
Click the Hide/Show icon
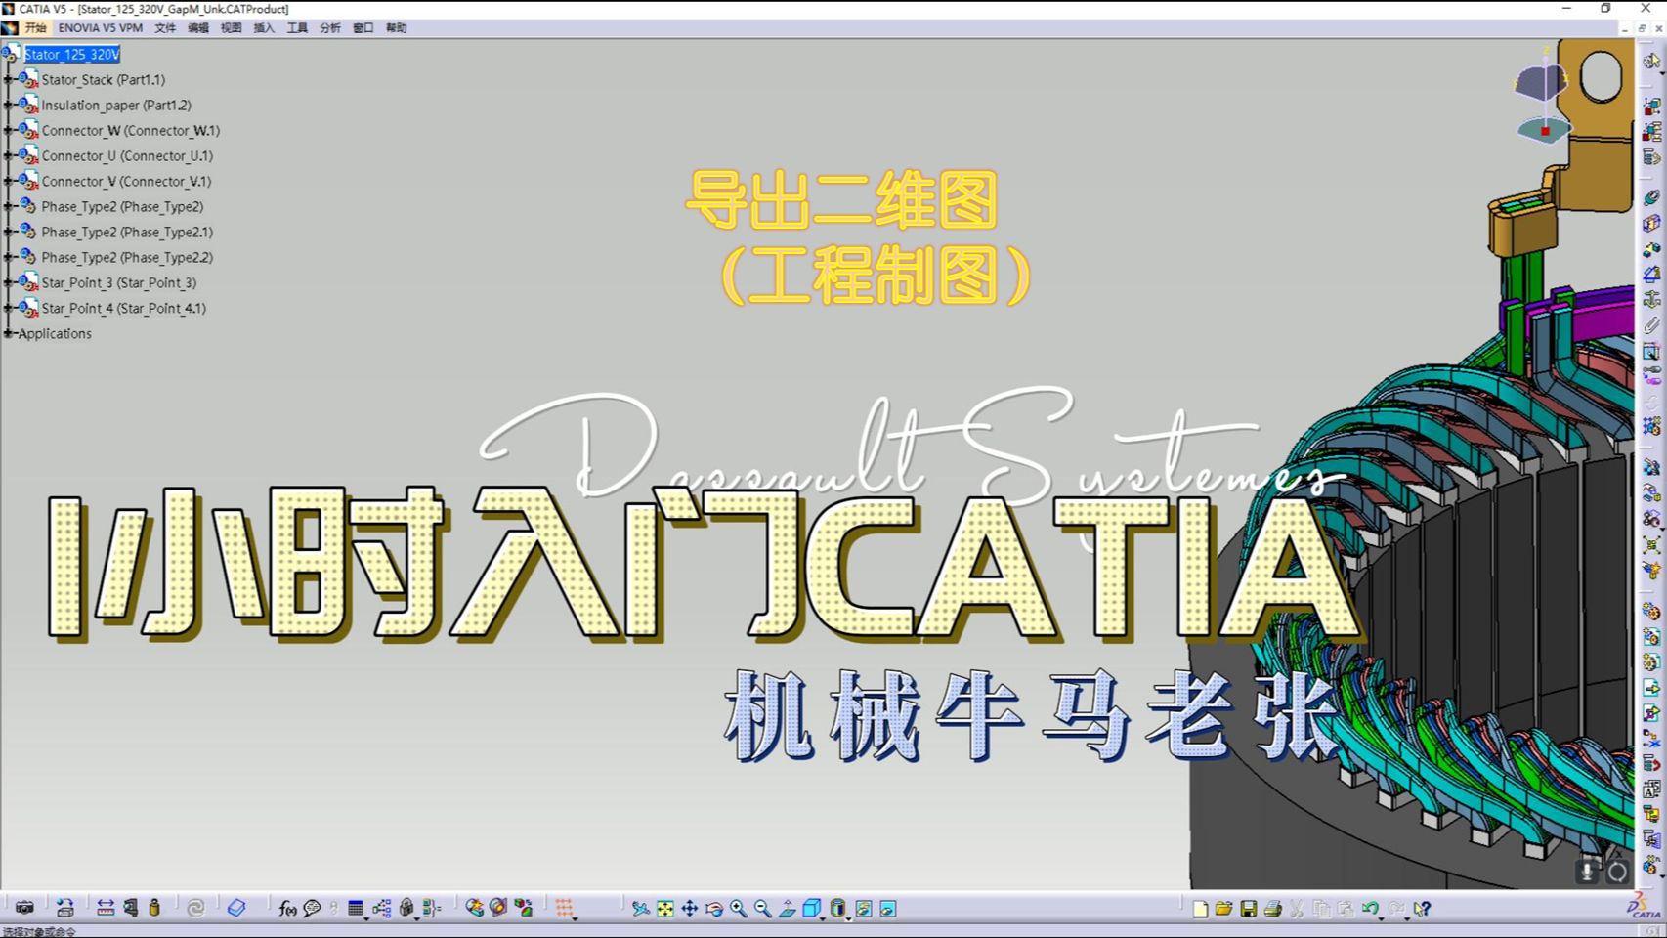[863, 908]
